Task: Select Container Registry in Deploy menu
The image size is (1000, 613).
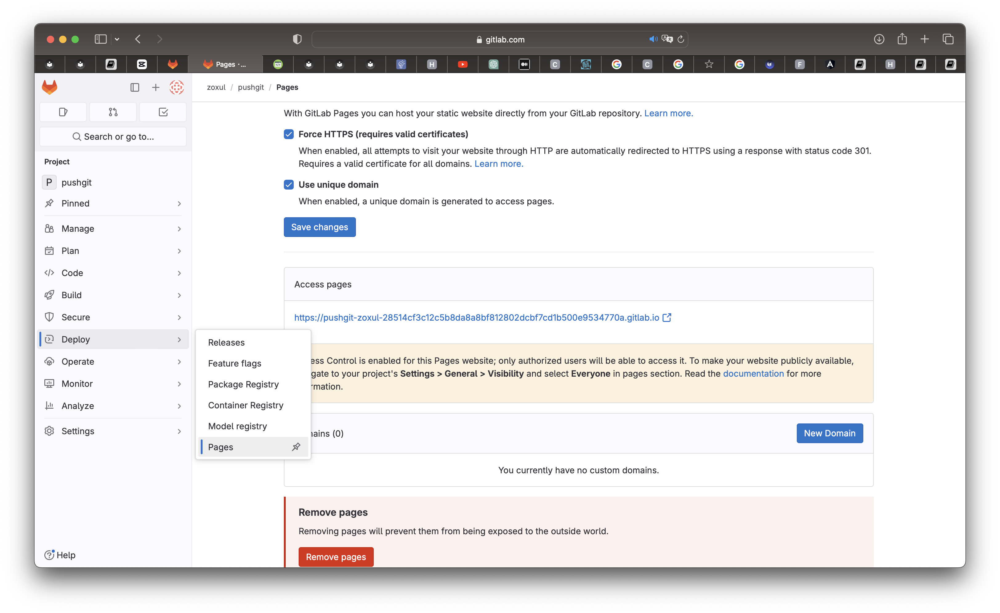Action: [x=246, y=405]
